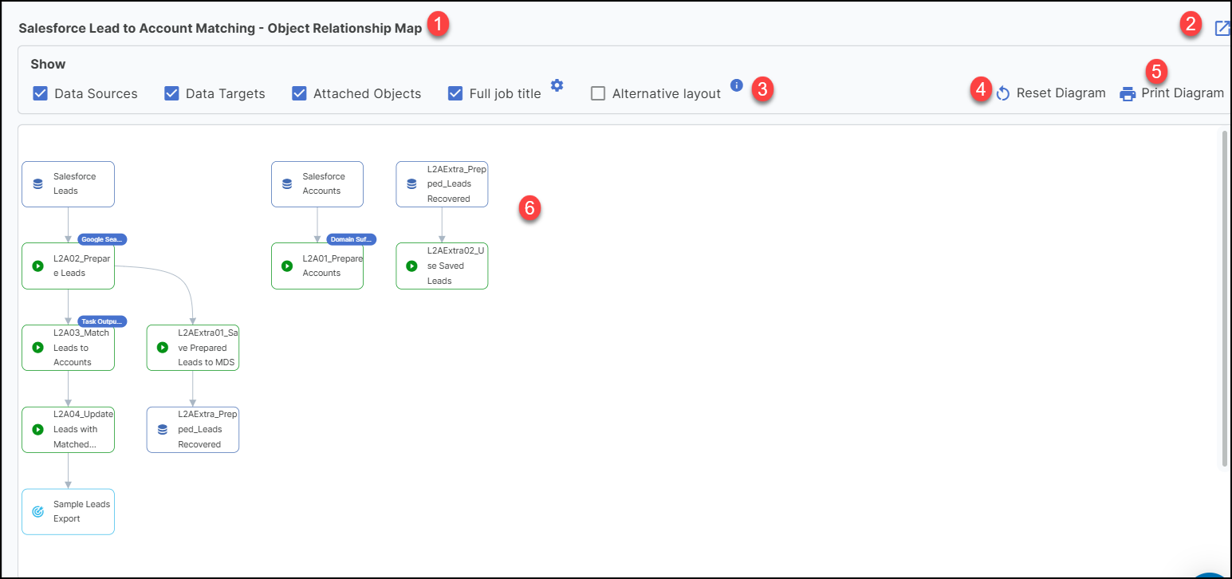Click the play icon in L2A02_Prepare Leads node
The height and width of the screenshot is (579, 1232).
37,266
